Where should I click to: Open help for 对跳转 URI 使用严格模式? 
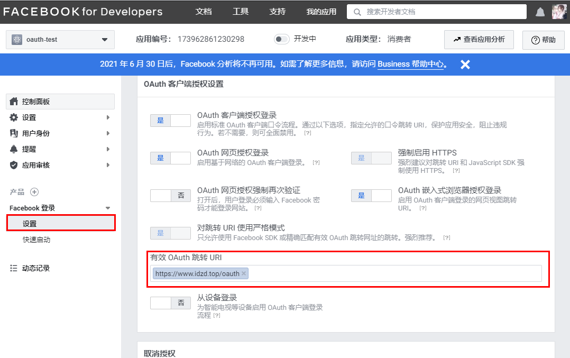coord(447,238)
